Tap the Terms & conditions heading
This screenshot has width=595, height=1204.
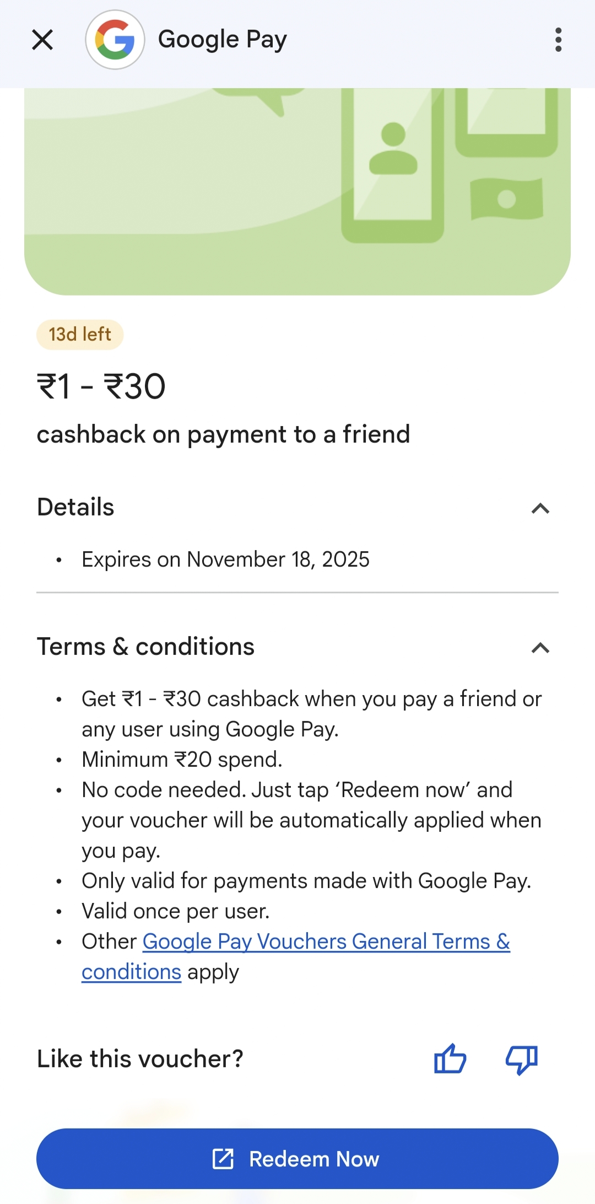(145, 647)
